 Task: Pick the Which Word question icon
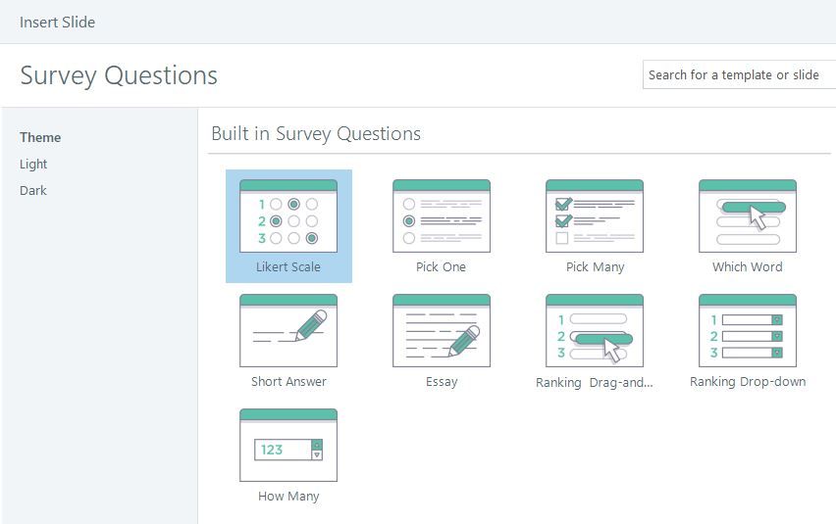748,215
